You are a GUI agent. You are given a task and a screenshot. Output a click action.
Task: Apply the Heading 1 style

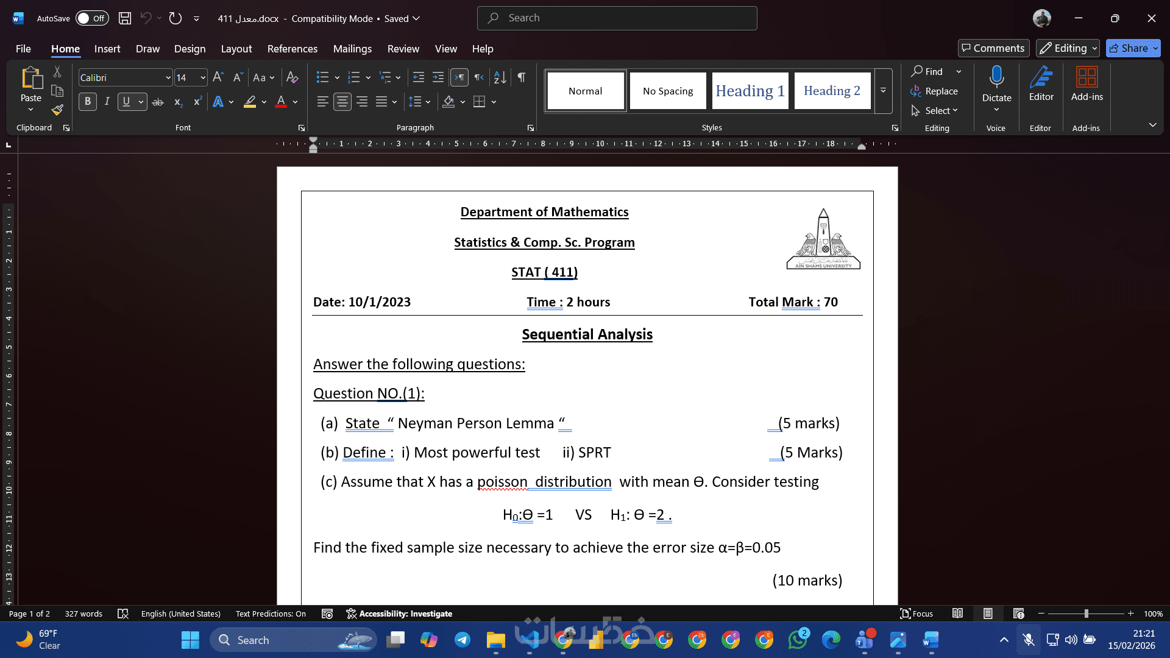[750, 91]
